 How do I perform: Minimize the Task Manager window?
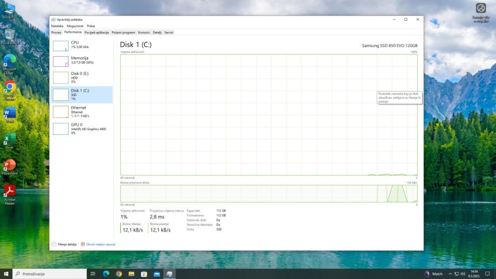tap(394, 19)
